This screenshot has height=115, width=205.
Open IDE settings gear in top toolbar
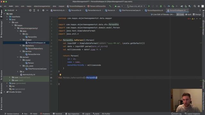(x=199, y=6)
